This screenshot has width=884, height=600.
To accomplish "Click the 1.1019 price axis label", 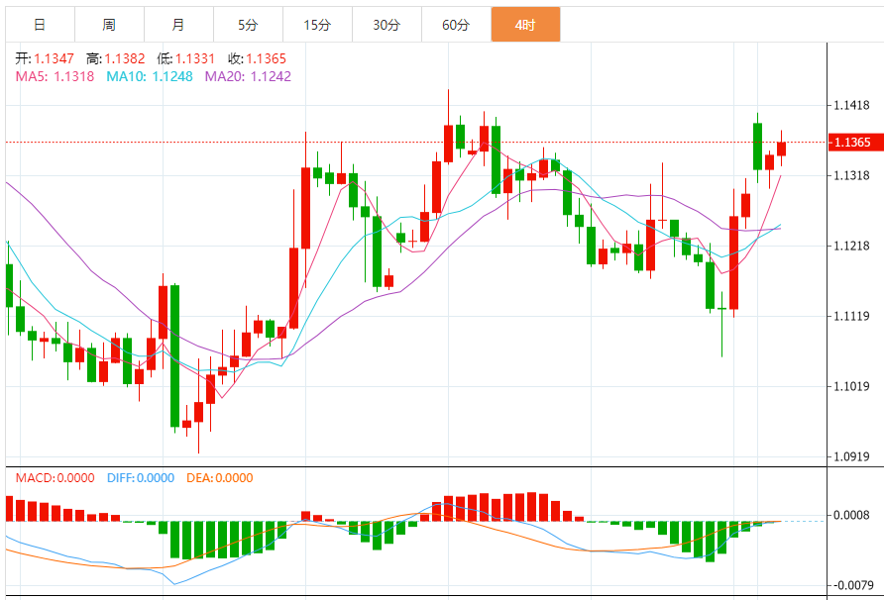I will (x=851, y=386).
